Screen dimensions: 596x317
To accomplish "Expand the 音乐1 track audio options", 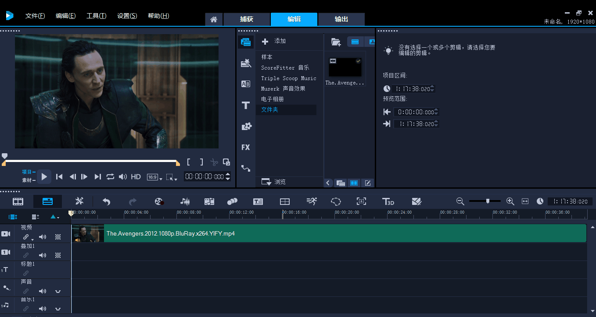I will pyautogui.click(x=57, y=309).
